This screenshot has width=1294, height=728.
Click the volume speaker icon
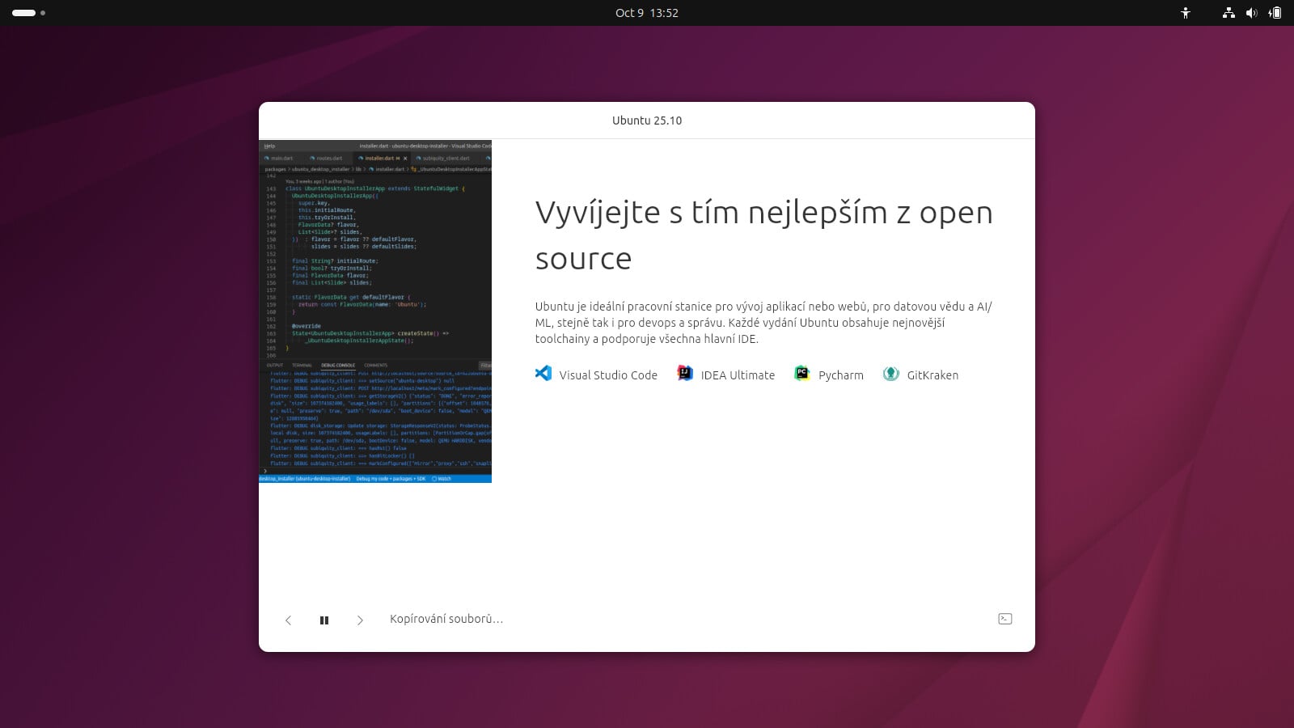point(1251,13)
